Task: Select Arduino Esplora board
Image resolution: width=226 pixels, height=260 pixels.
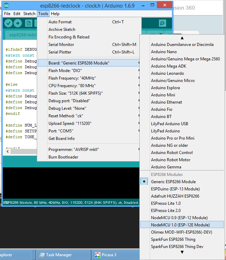Action: point(182,88)
